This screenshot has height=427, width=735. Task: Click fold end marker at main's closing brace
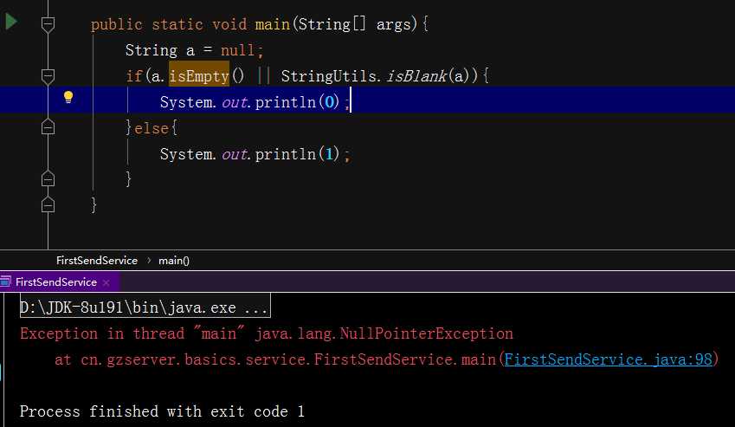[x=48, y=205]
